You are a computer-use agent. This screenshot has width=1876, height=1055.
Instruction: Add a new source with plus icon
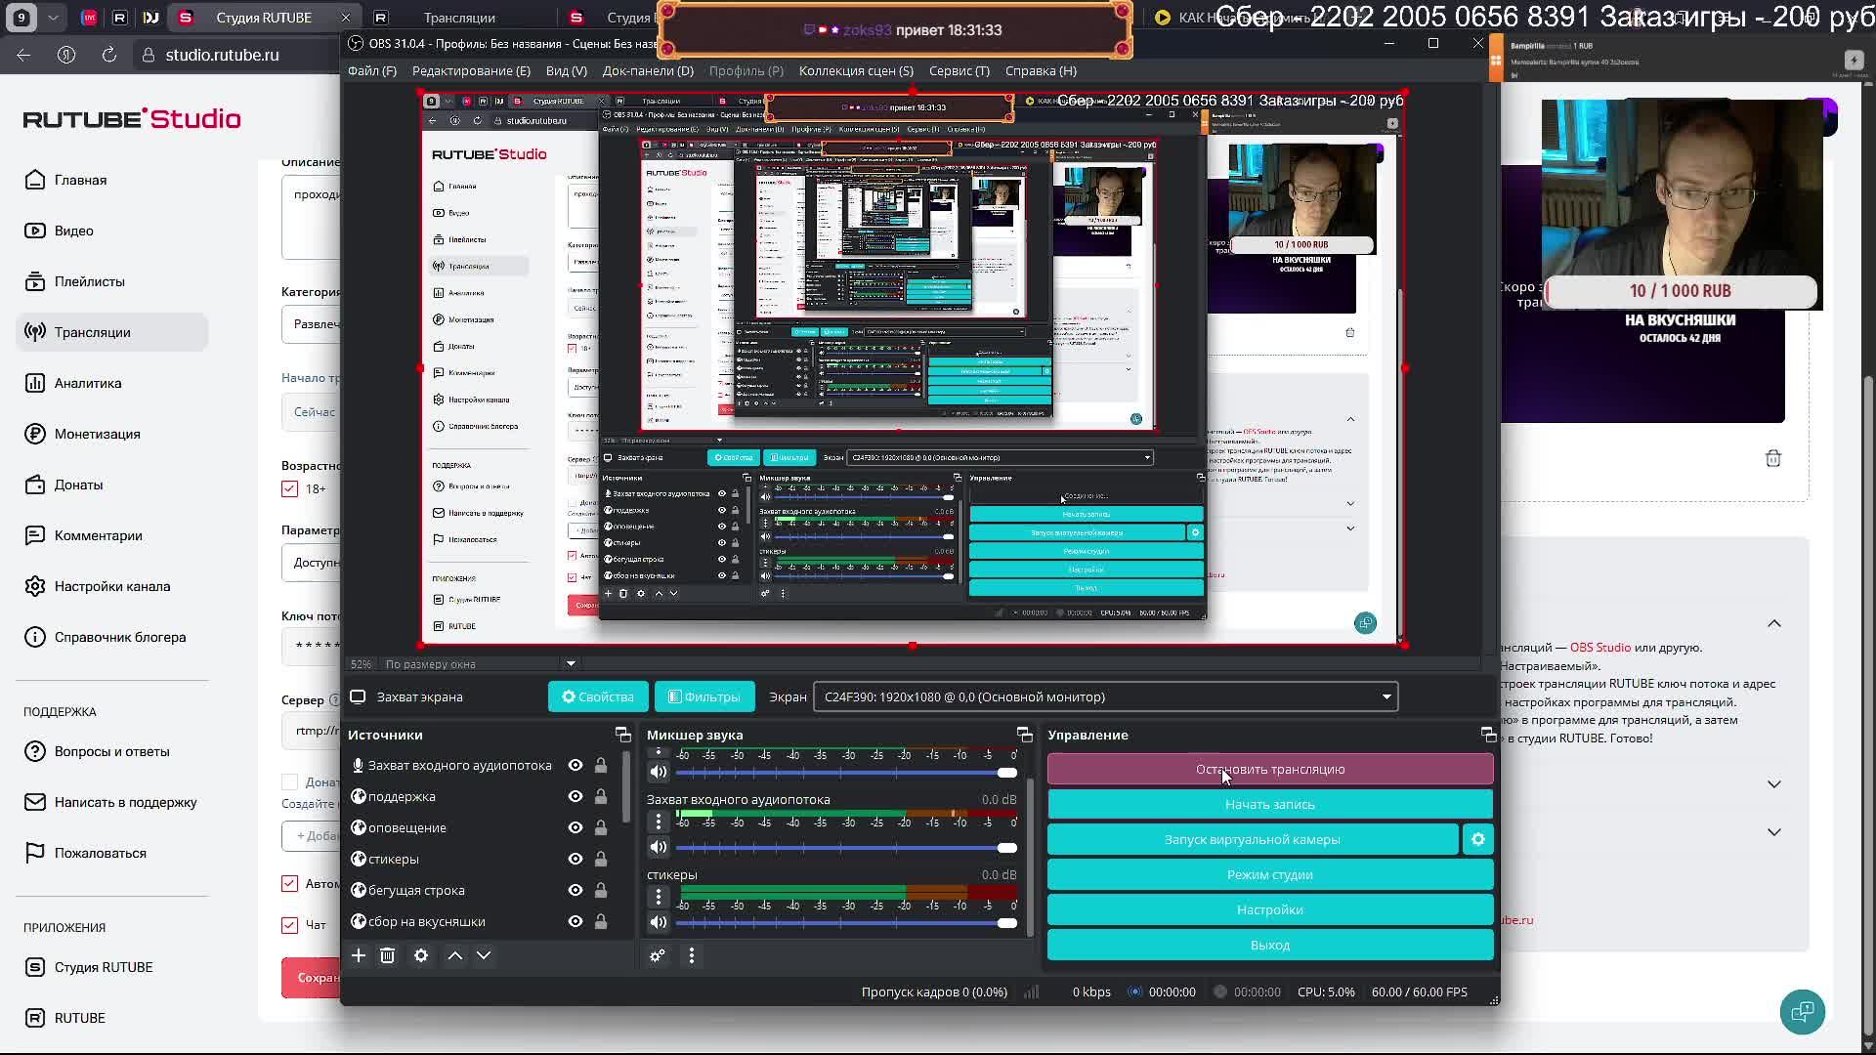click(x=359, y=955)
